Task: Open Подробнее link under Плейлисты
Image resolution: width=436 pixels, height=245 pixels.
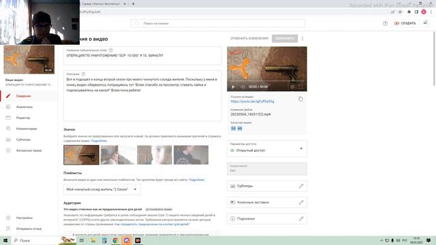Action: pyautogui.click(x=197, y=180)
